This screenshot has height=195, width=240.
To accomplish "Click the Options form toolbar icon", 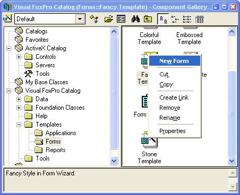I will point(121,19).
